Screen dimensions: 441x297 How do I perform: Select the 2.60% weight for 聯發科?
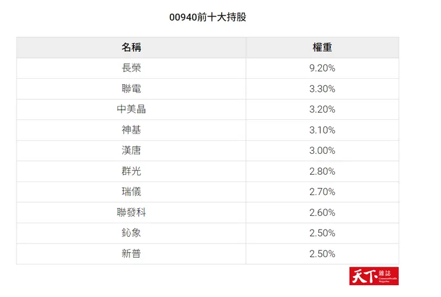click(322, 212)
